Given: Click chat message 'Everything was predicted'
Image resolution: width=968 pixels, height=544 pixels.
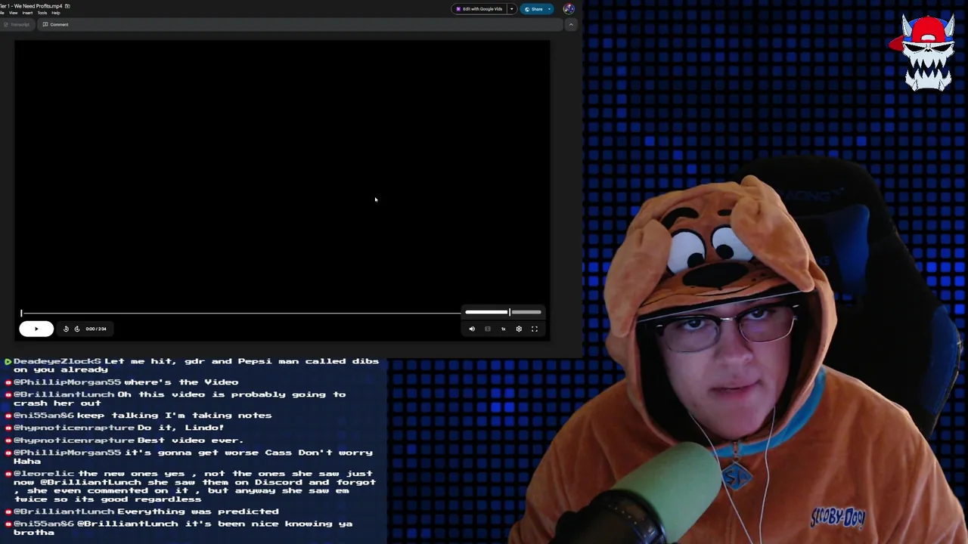Looking at the screenshot, I should click(x=197, y=512).
